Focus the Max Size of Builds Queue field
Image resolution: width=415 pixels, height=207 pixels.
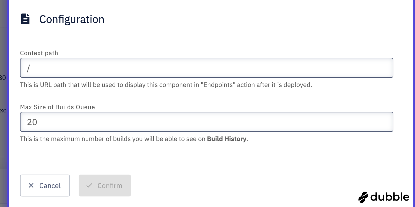click(x=206, y=122)
